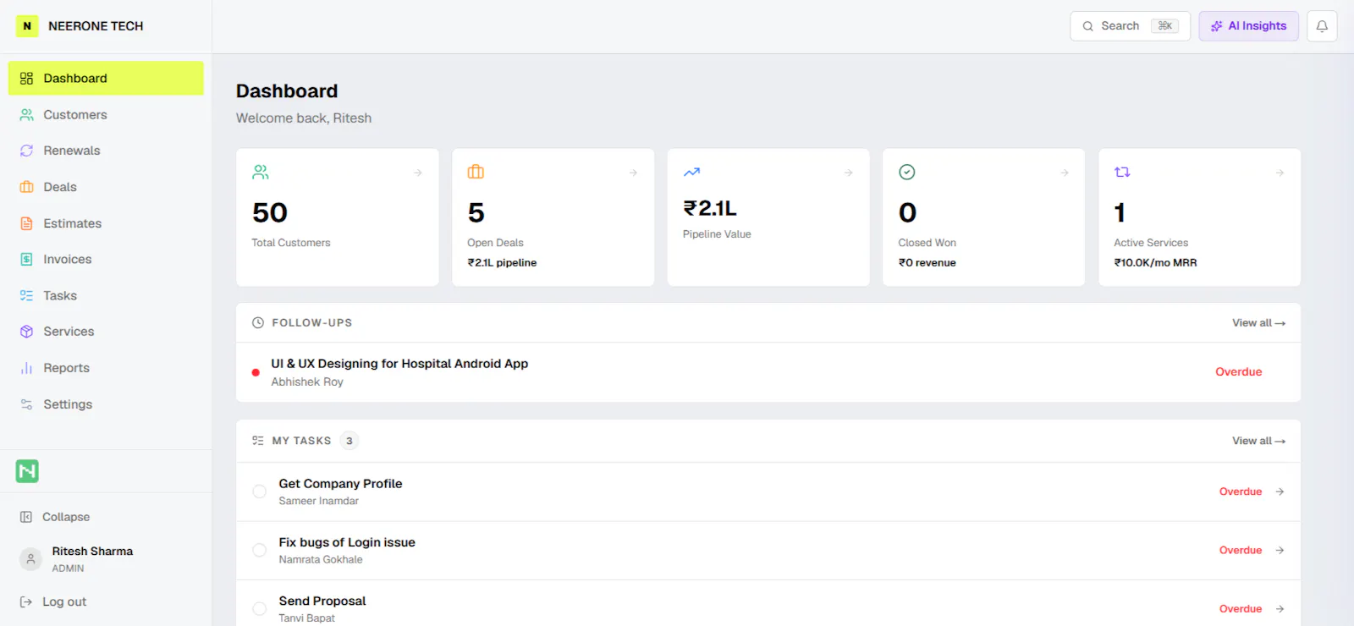The image size is (1354, 626).
Task: Open Invoices in sidebar
Action: tap(106, 259)
